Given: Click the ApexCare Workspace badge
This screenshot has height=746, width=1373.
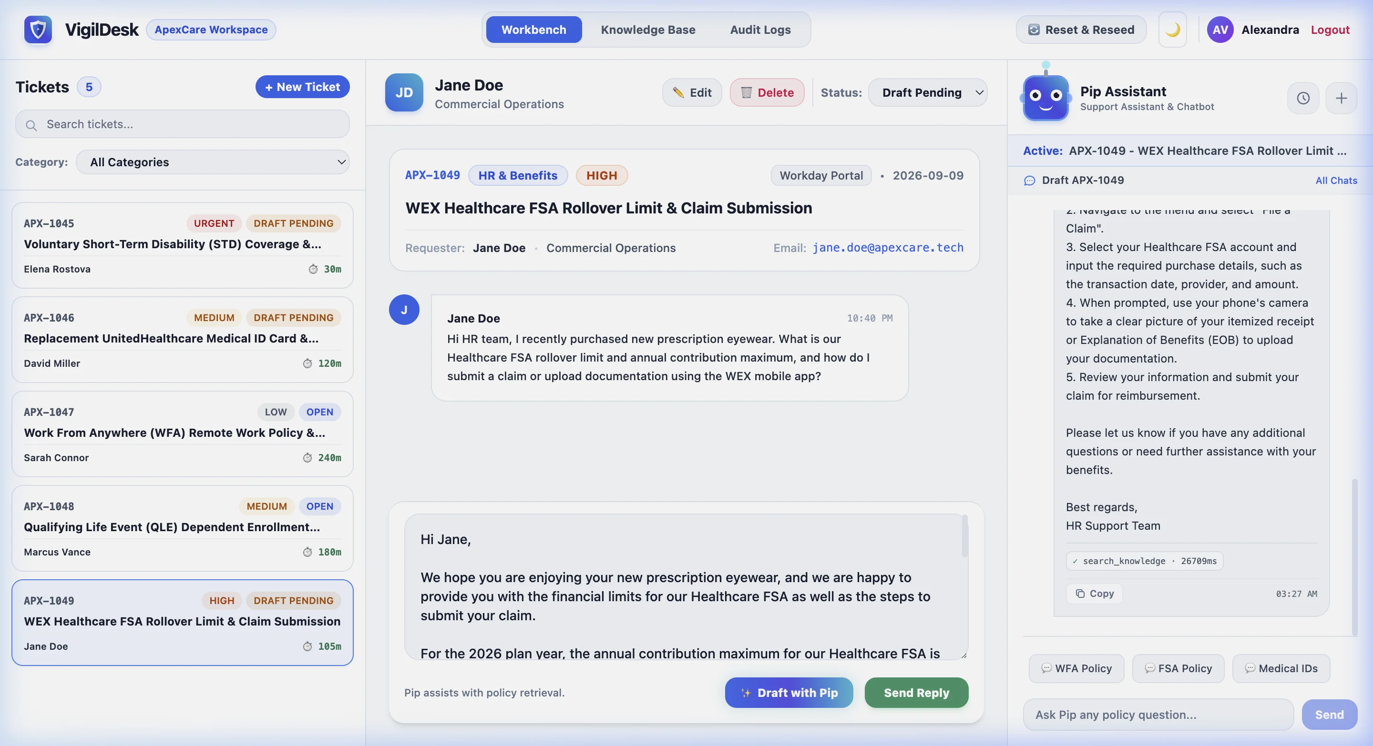Looking at the screenshot, I should (x=211, y=30).
